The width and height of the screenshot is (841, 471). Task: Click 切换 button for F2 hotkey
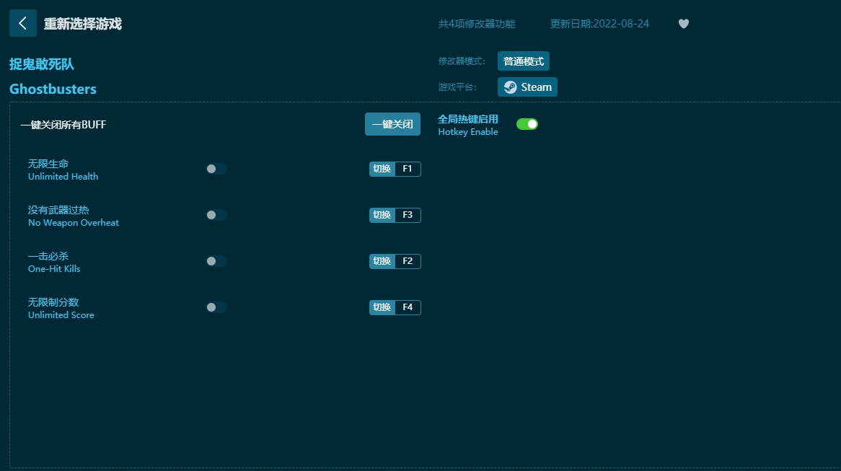coord(382,261)
